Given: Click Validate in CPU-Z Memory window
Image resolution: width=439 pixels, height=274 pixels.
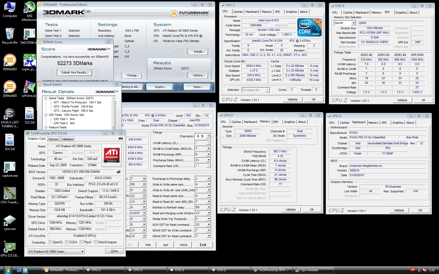Looking at the screenshot, I should pos(291,210).
